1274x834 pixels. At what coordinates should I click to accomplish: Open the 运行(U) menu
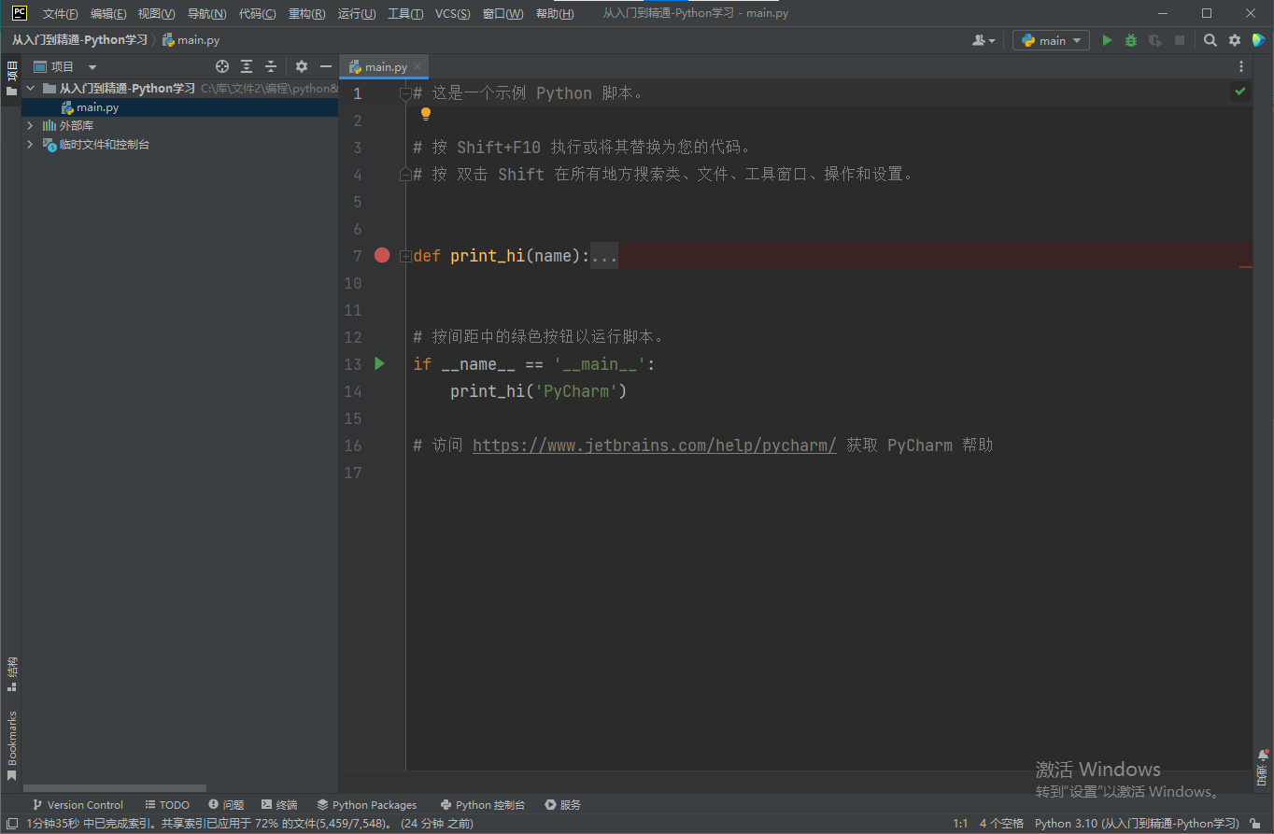[x=357, y=13]
